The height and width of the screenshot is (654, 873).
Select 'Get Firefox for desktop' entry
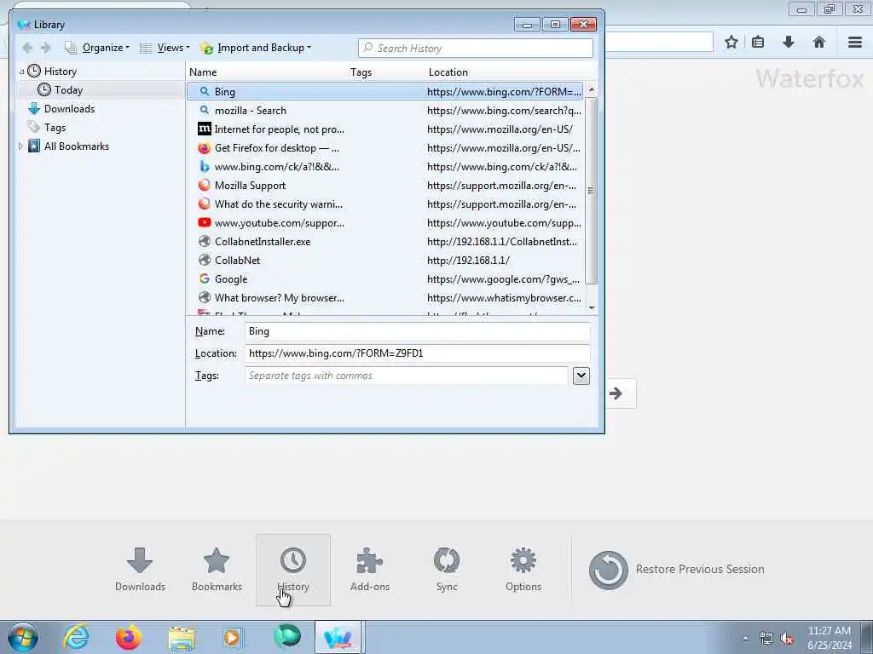coord(384,148)
